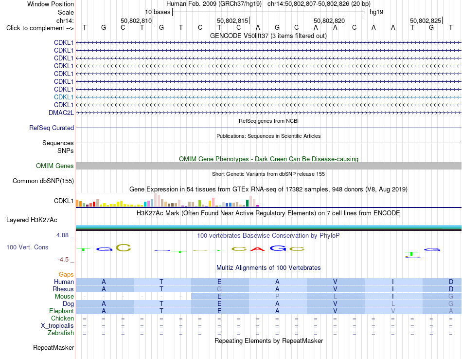Screen dimensions: 462x359
Task: Click the Sequences track label
Action: click(58, 143)
